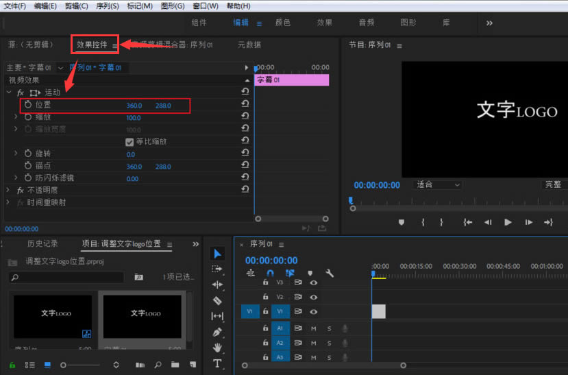
Task: Select the Hand tool
Action: point(217,348)
